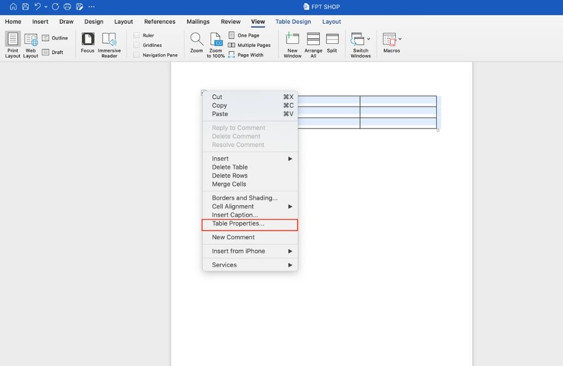This screenshot has height=366, width=563.
Task: Switch to Web Layout view
Action: tap(31, 41)
